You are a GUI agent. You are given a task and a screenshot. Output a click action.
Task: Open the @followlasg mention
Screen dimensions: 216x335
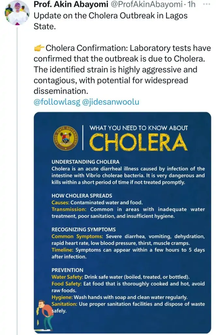point(55,102)
